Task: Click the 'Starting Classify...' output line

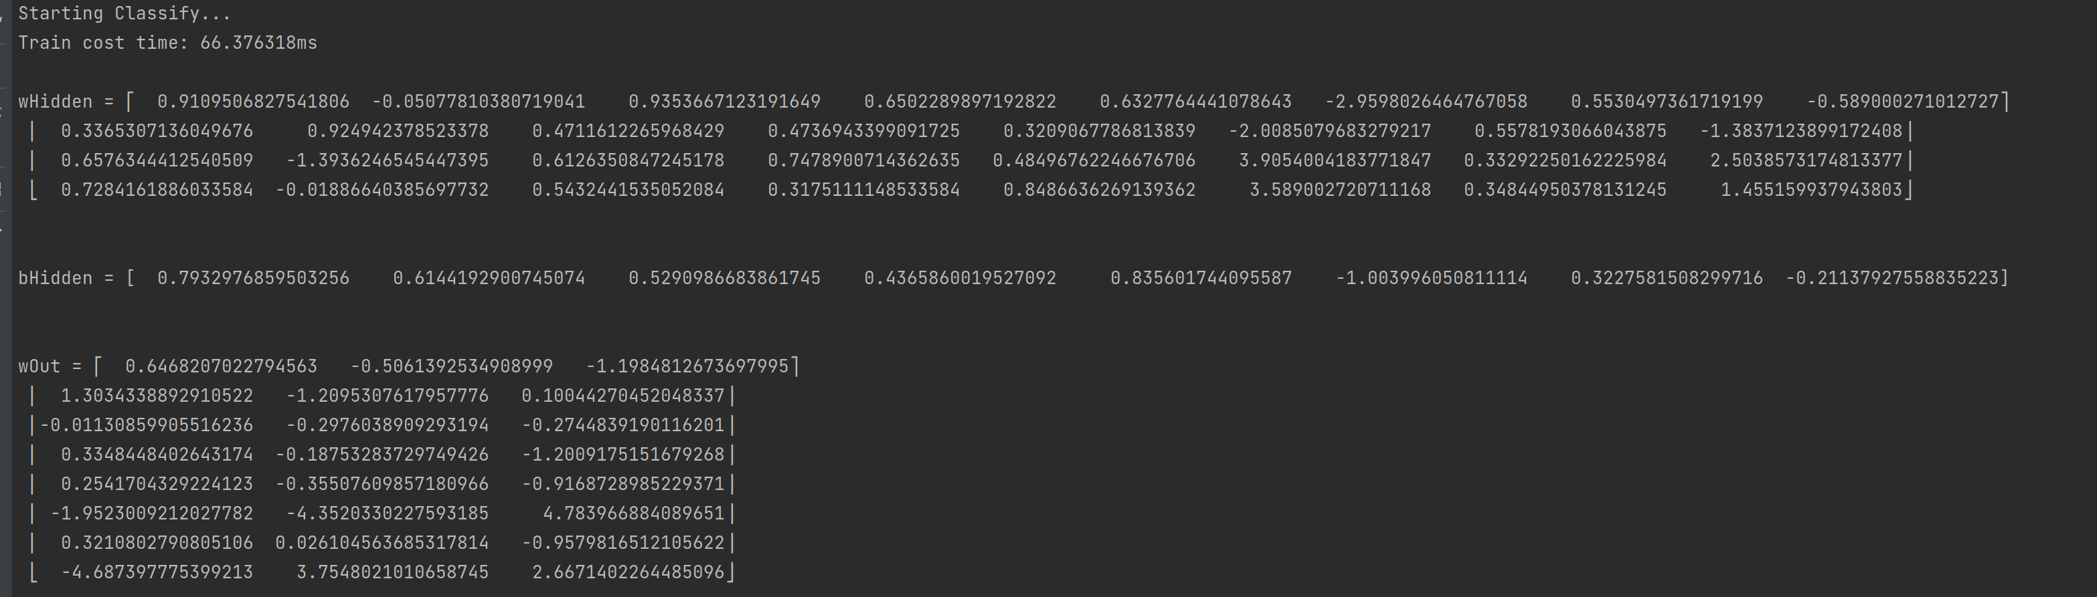Action: coord(124,14)
